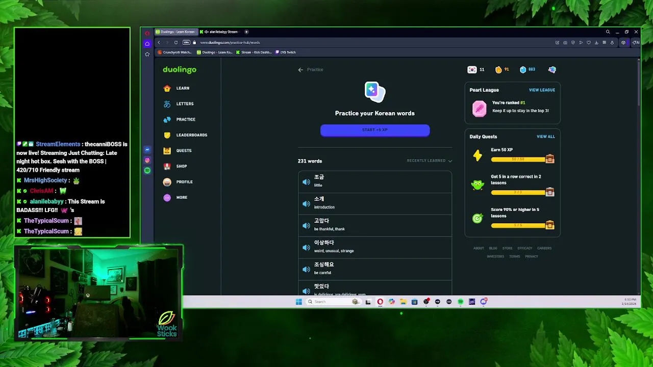Click the Score 90% progress bar
The image size is (653, 367).
pos(518,225)
